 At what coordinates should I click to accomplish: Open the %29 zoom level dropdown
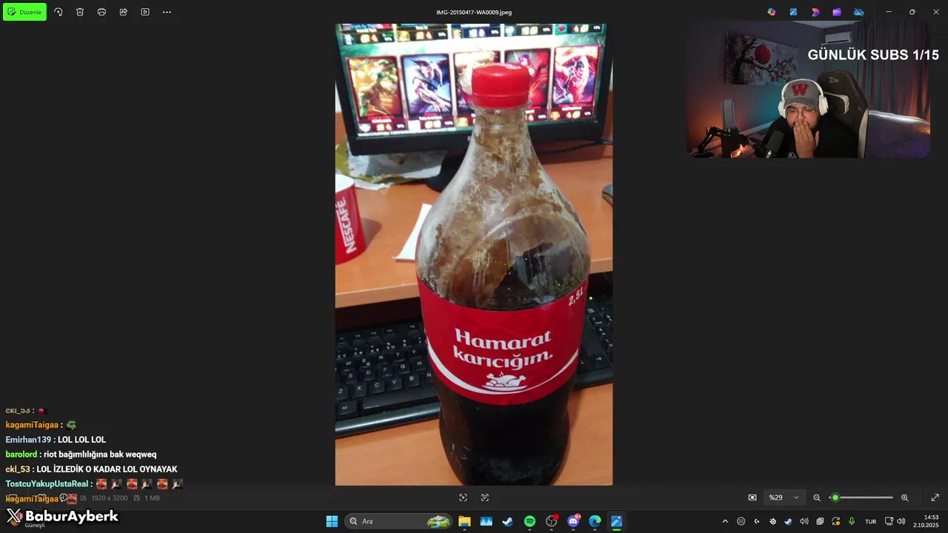pyautogui.click(x=784, y=497)
